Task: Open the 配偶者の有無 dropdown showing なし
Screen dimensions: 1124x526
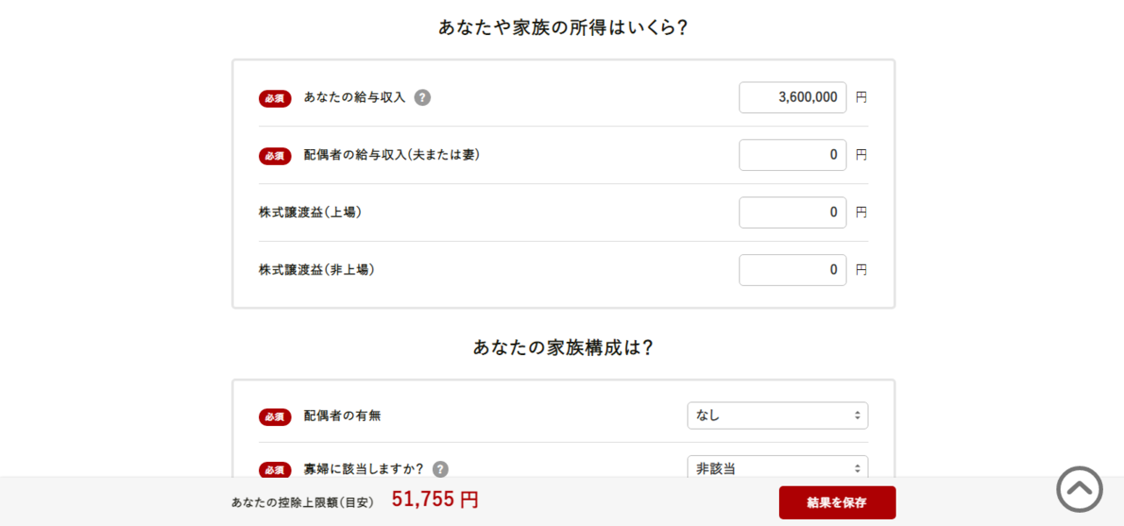Action: [777, 416]
